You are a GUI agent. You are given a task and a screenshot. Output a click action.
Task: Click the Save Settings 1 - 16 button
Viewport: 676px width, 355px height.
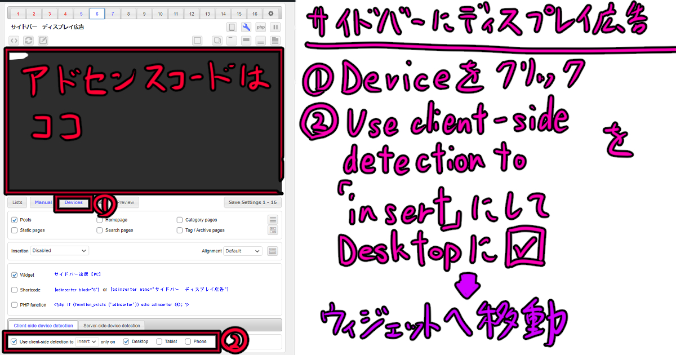252,202
